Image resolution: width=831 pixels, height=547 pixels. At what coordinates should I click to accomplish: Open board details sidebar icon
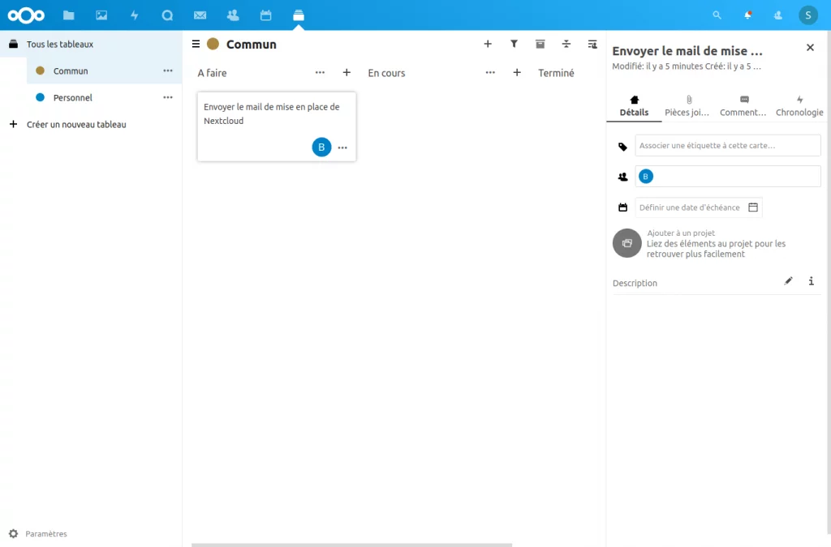(x=592, y=44)
